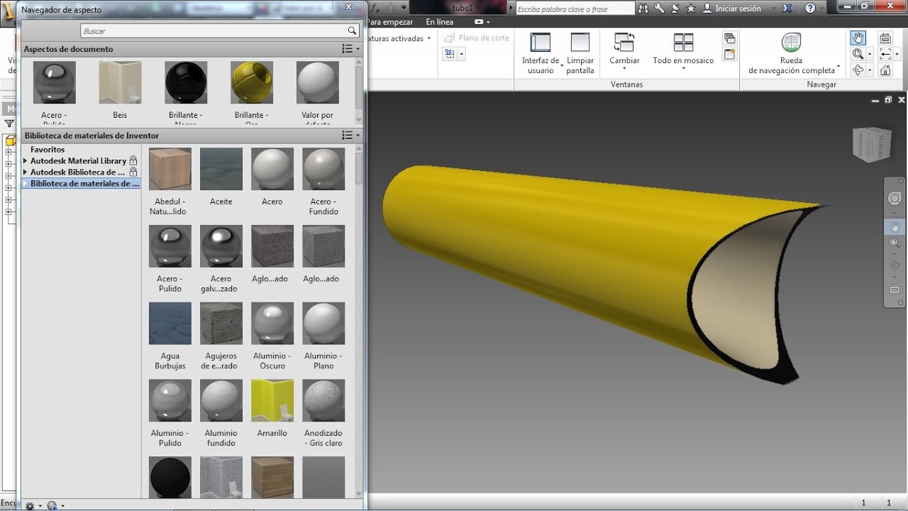Choose the Aluminio - Pulido material
Screen dimensions: 908x511
(x=170, y=401)
